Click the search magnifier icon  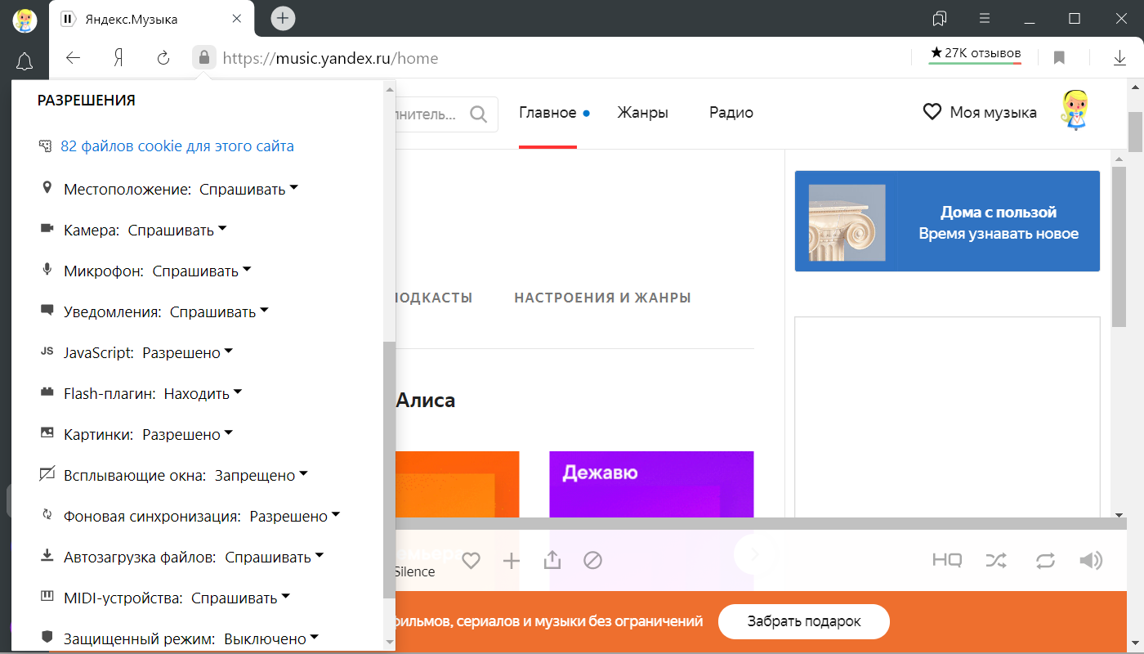(478, 114)
